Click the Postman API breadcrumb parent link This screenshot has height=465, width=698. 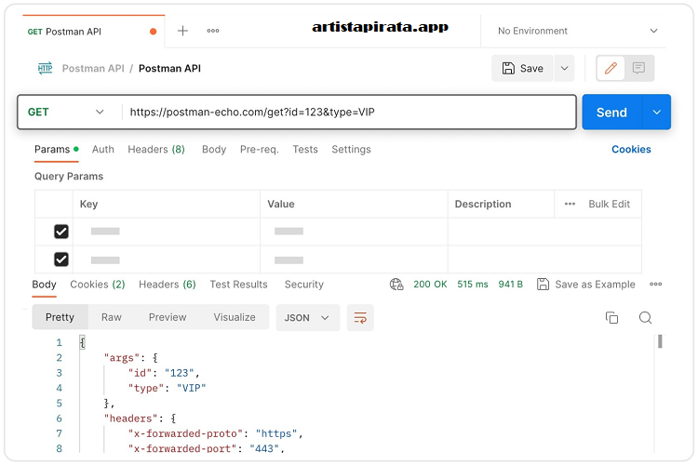[x=93, y=68]
